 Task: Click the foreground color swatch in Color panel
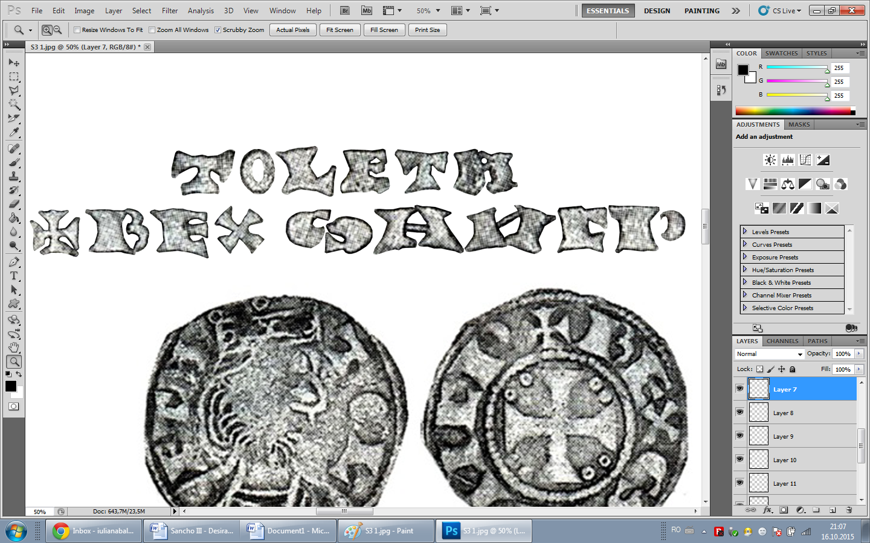(x=743, y=70)
